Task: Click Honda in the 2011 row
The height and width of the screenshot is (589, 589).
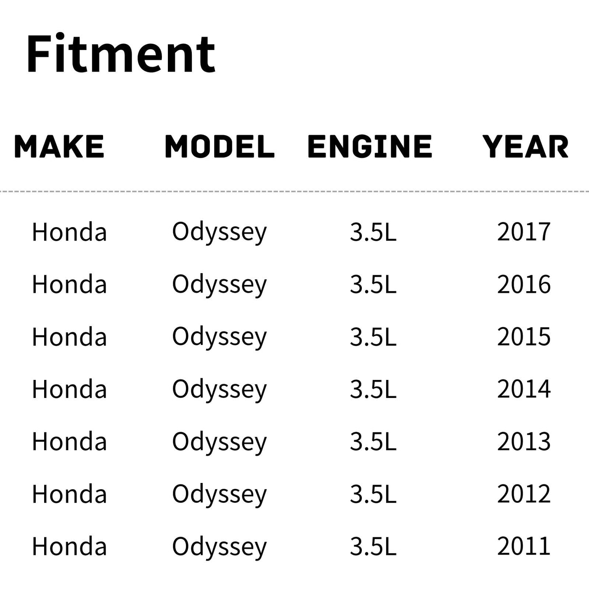Action: tap(69, 547)
